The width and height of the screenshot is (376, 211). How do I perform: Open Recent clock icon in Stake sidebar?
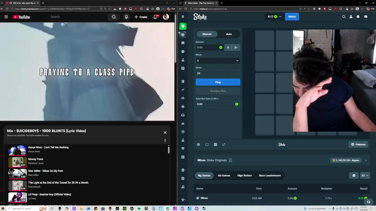click(x=183, y=52)
